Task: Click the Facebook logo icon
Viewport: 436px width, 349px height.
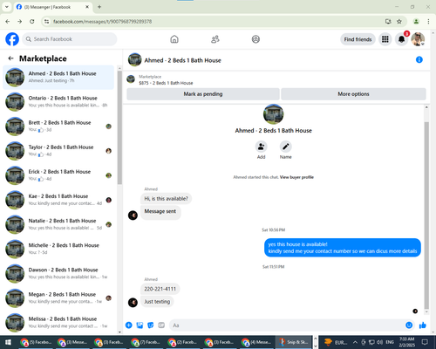Action: tap(12, 39)
